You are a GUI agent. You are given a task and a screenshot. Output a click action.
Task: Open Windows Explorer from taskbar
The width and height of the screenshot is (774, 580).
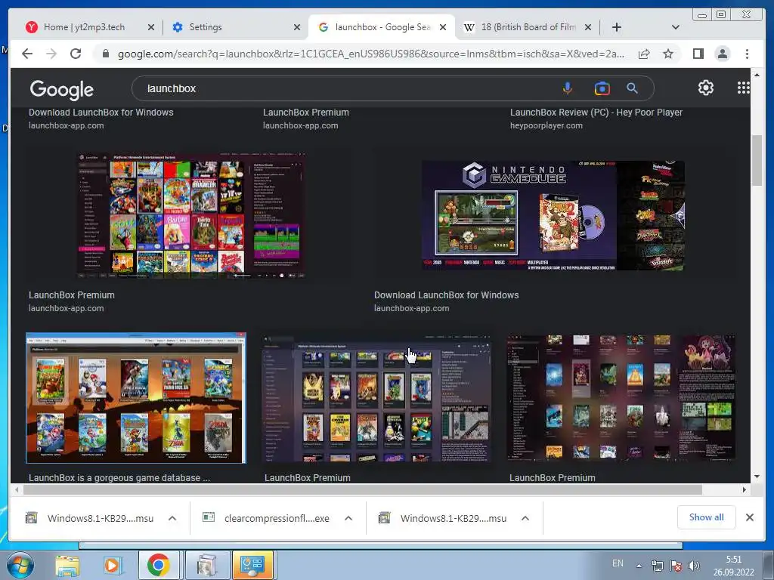click(67, 565)
